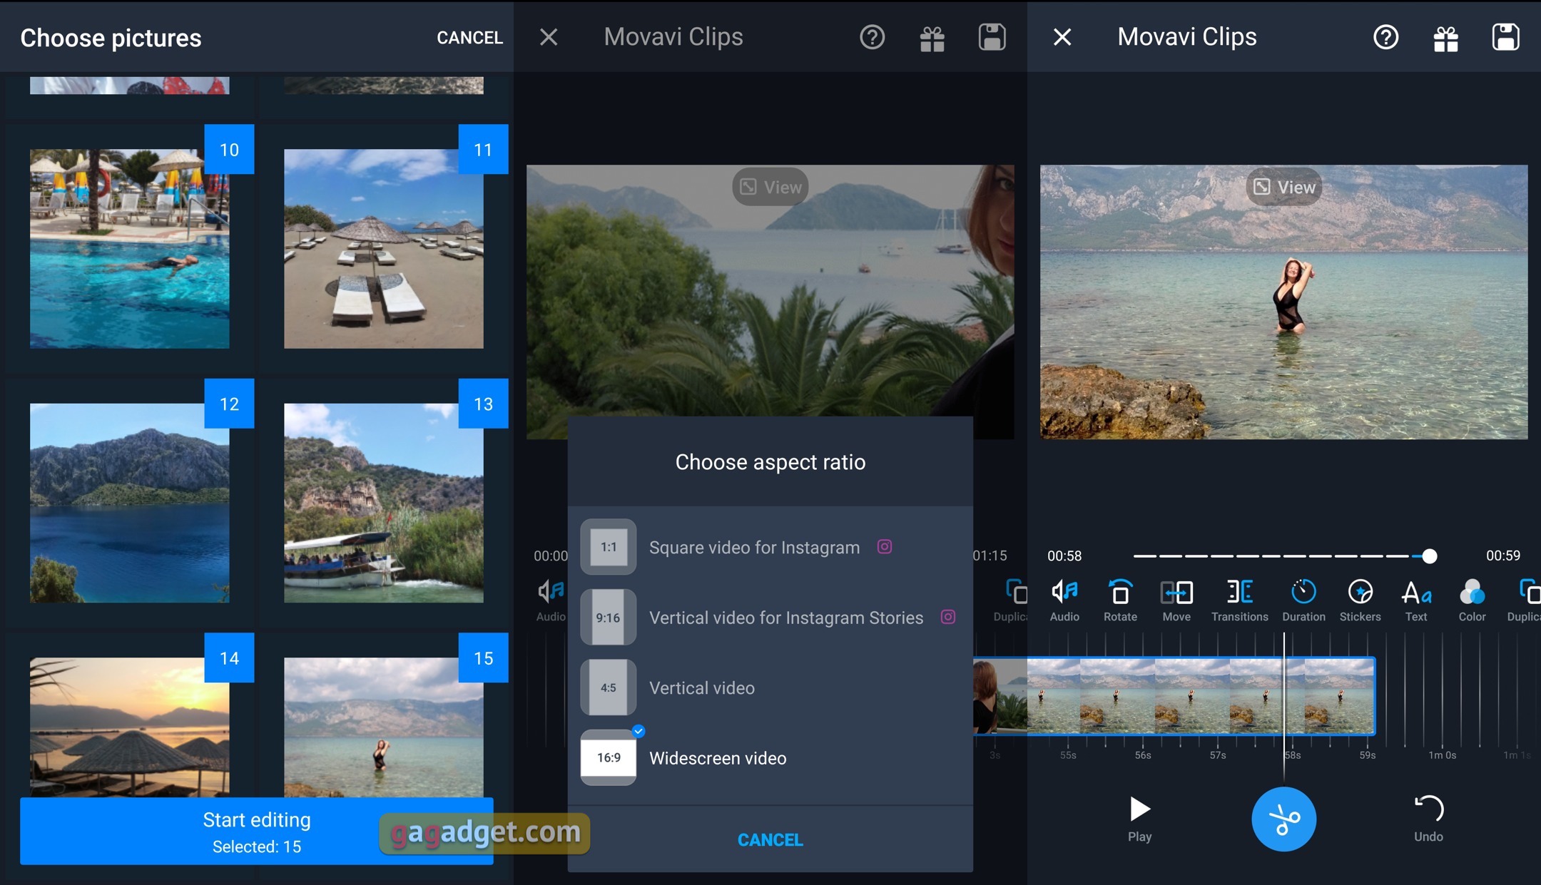Click CANCEL to dismiss aspect ratio dialog
1541x885 pixels.
[x=770, y=839]
